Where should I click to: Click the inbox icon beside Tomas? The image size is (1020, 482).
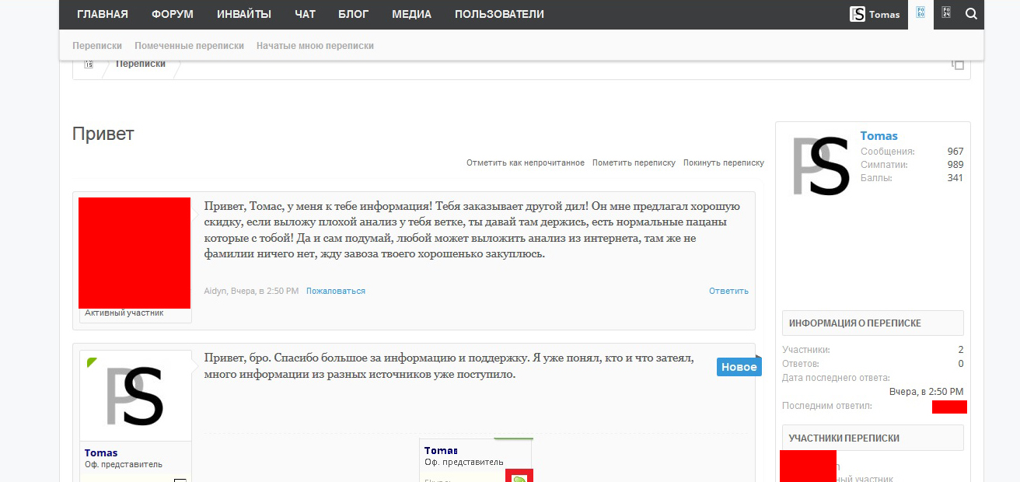tap(920, 13)
